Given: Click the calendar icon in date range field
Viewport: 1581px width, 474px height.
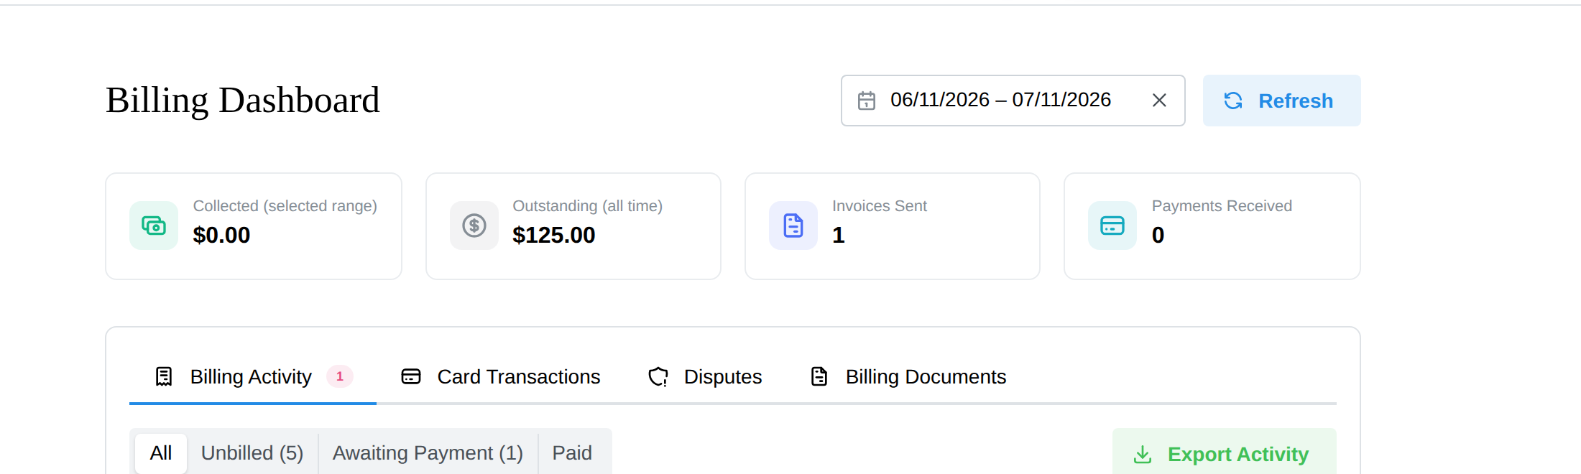Looking at the screenshot, I should (867, 101).
